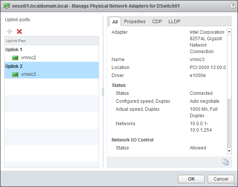Click the driver value e1000e
Image resolution: width=238 pixels, height=187 pixels.
[198, 75]
